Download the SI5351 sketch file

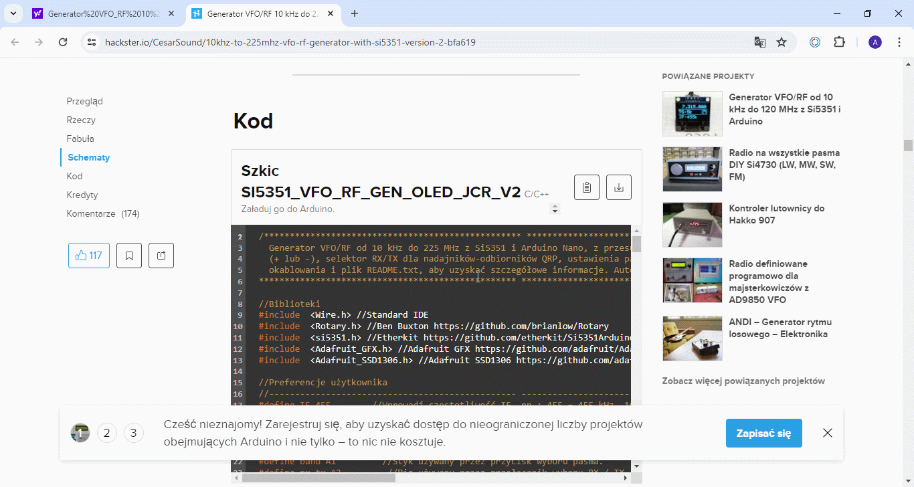coord(618,187)
